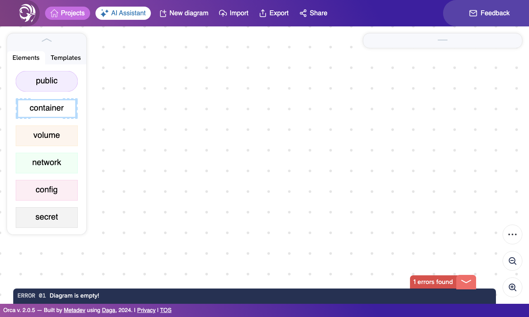Select the network element
Viewport: 529px width, 317px height.
tap(47, 163)
